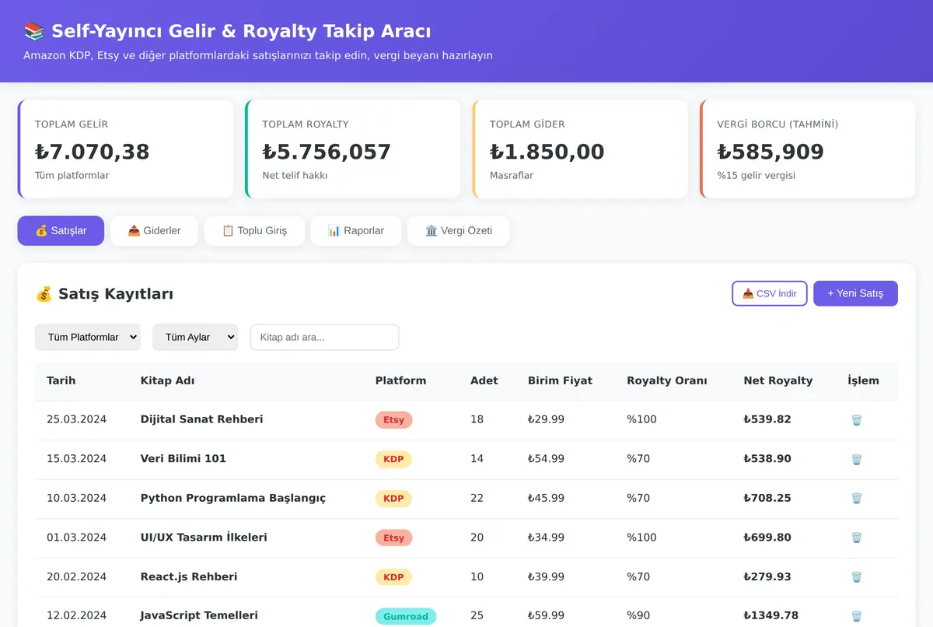This screenshot has width=933, height=627.
Task: Click the Kitap Adı column header
Action: point(167,380)
